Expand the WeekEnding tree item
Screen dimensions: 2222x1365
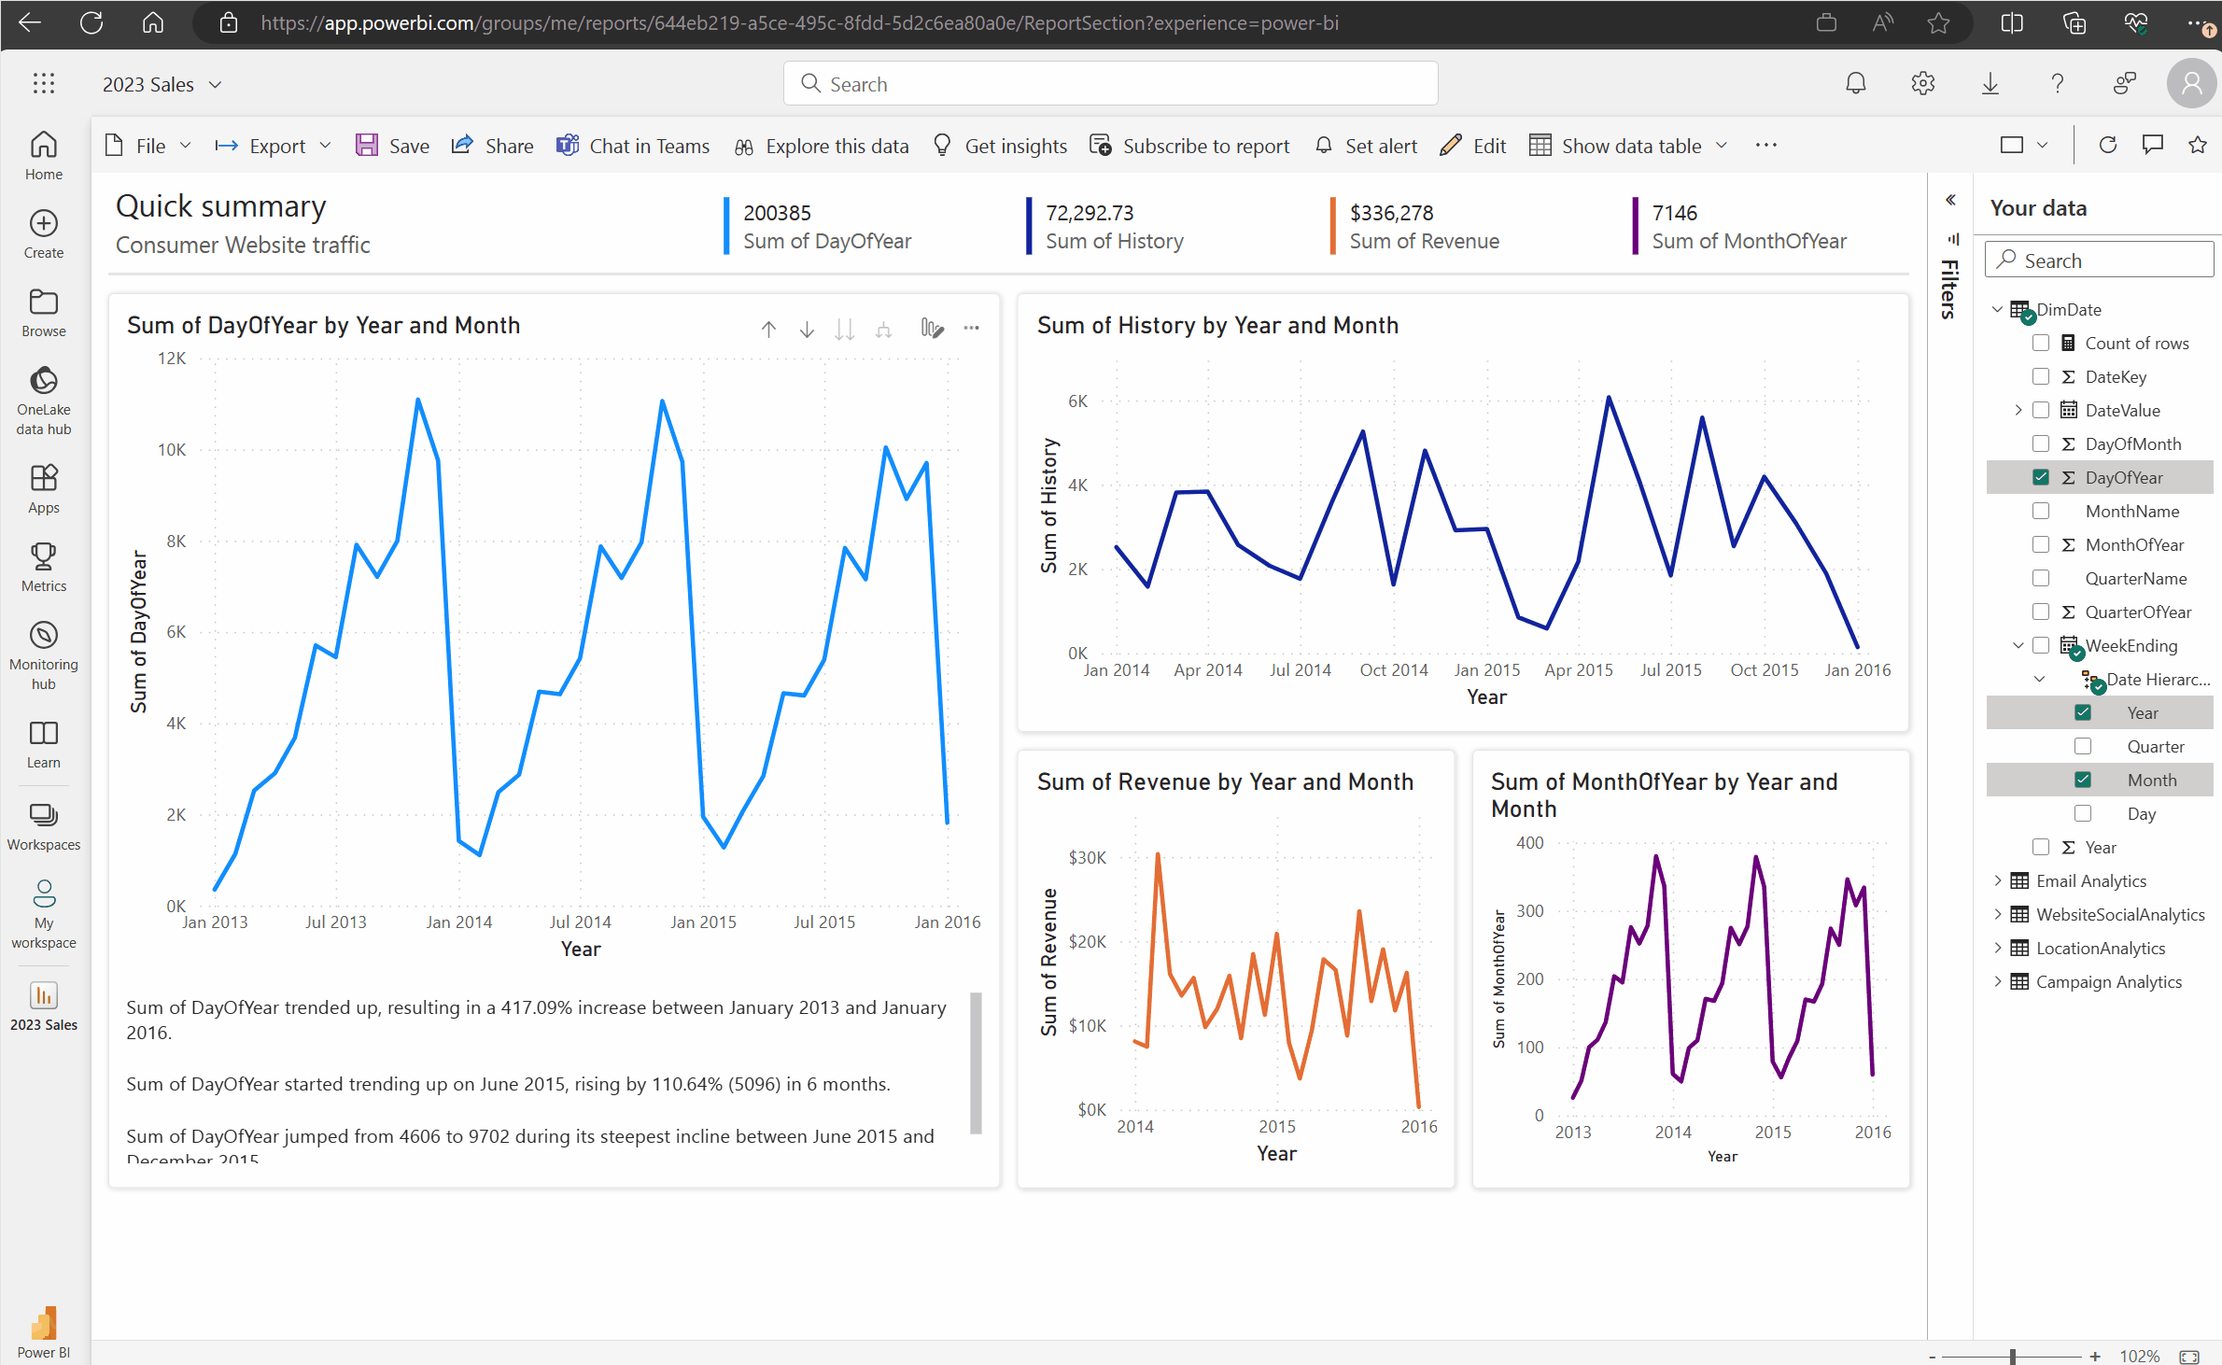pos(2018,646)
